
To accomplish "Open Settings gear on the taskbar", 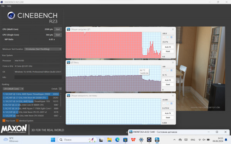I will [141, 140].
